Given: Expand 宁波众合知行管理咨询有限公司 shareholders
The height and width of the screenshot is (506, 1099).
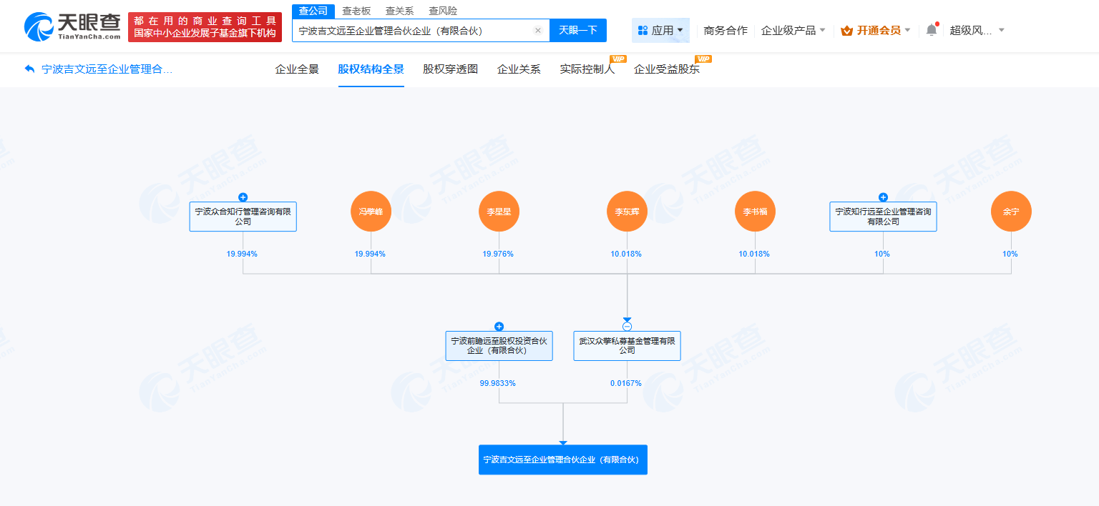Looking at the screenshot, I should point(243,197).
